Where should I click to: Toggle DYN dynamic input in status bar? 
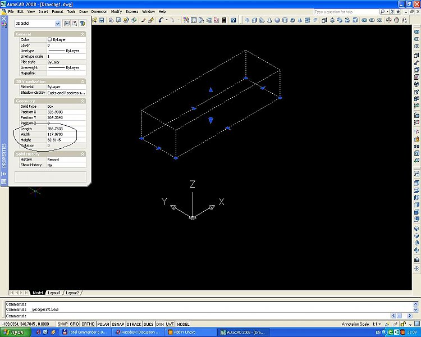click(160, 324)
